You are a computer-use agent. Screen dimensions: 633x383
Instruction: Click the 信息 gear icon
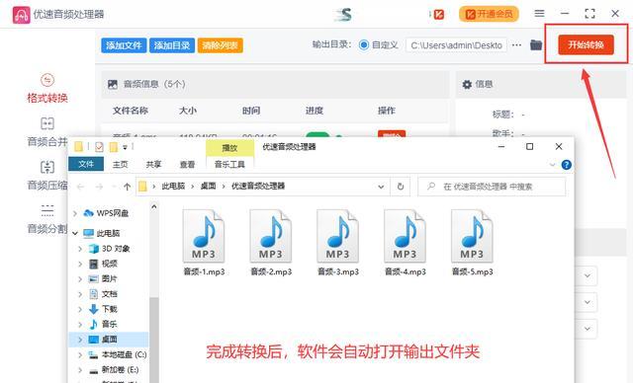[x=467, y=84]
